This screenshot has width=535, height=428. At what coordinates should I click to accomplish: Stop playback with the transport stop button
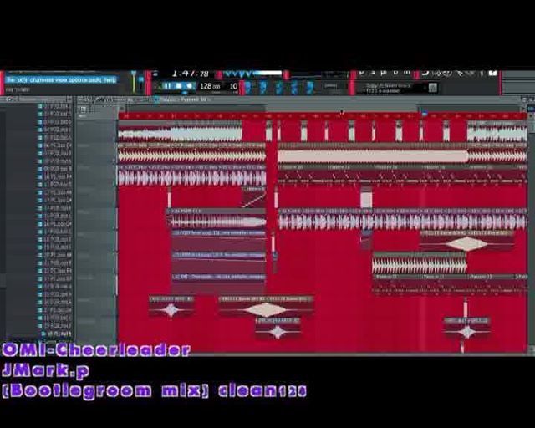coord(178,86)
